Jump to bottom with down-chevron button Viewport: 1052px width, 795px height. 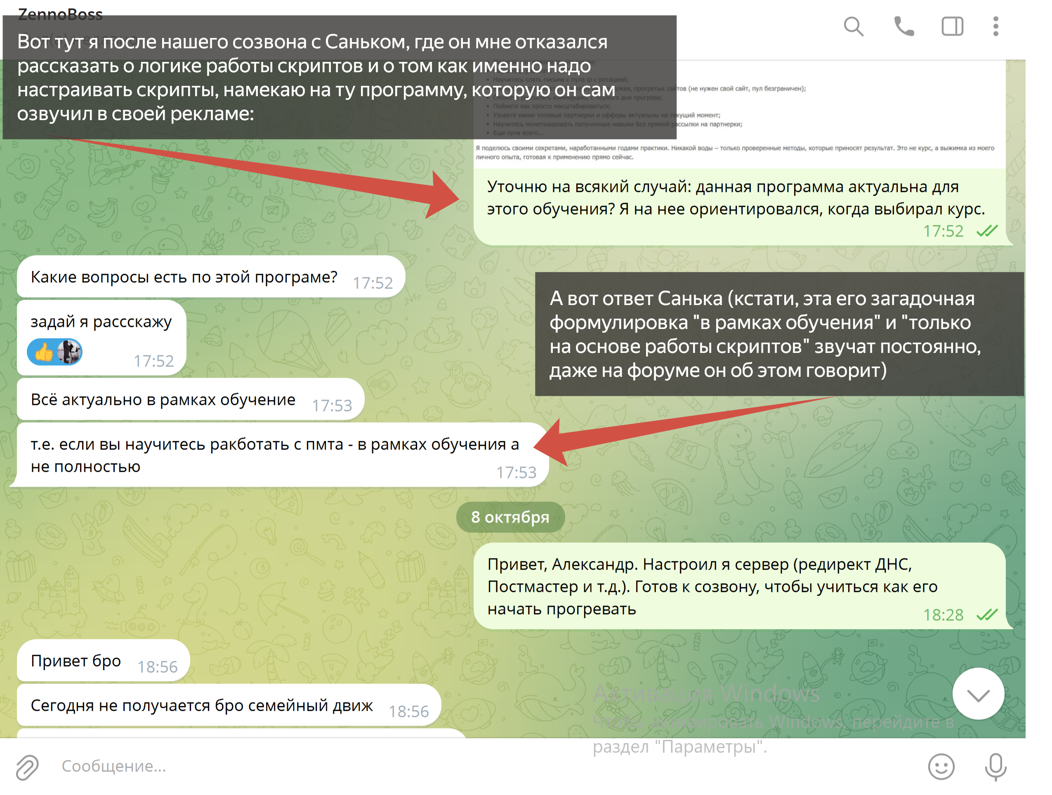[x=978, y=694]
